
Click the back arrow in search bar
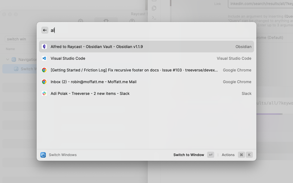tap(45, 30)
